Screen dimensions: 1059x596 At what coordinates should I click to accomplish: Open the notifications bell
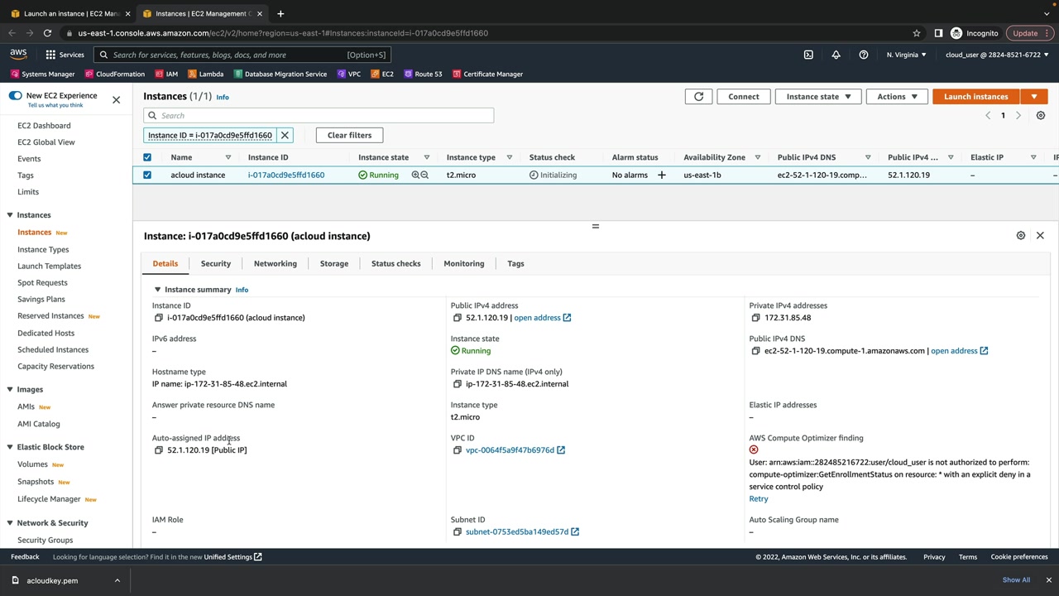tap(836, 55)
